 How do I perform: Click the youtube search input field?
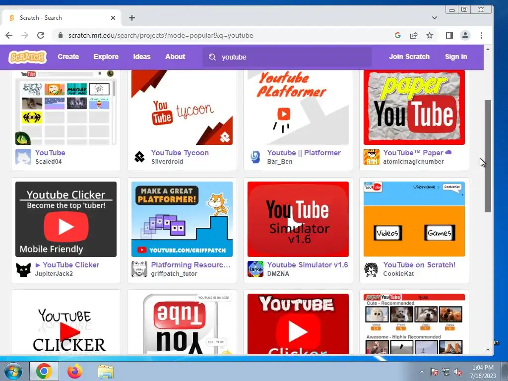287,57
